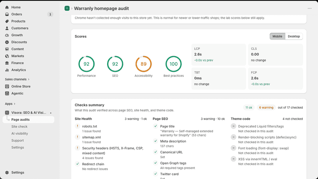Click the '4 issues found' text

coord(93,158)
